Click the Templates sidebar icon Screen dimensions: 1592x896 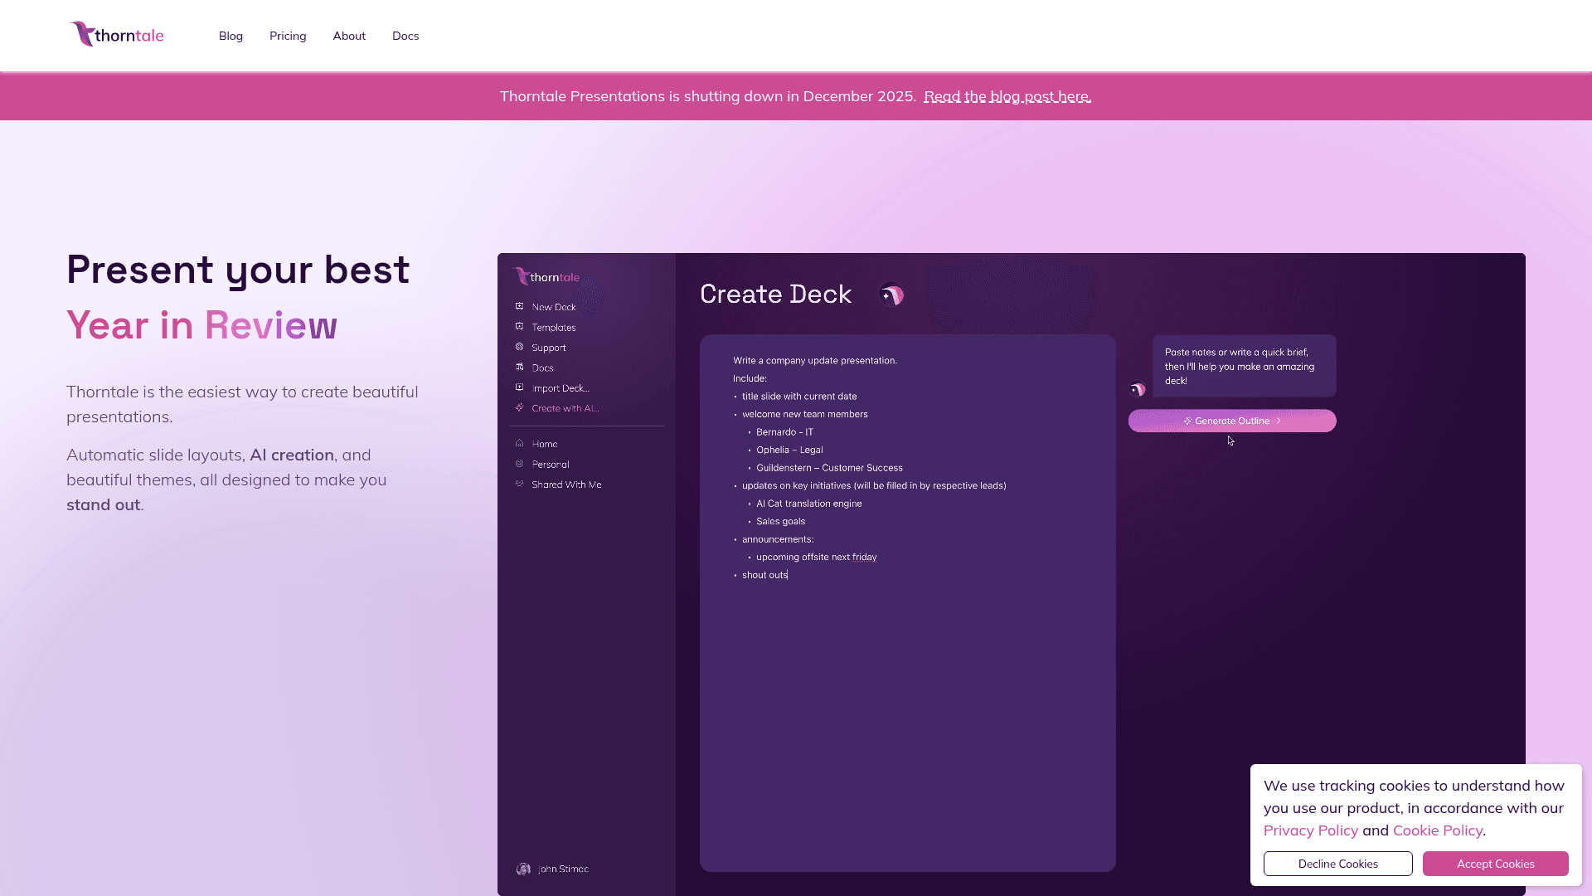pyautogui.click(x=520, y=327)
